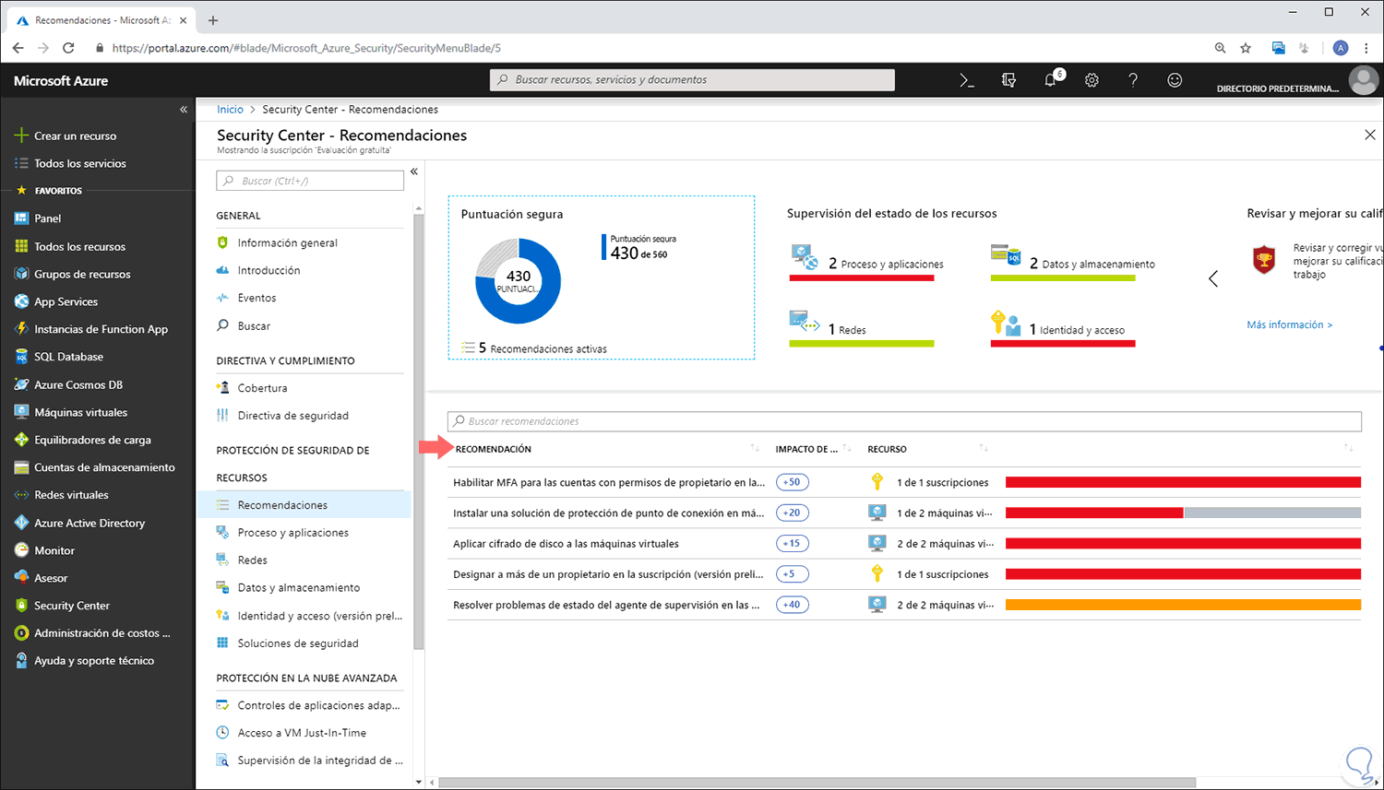Sort by the RECOMENDACIÓN column arrows
Screen dimensions: 1384x790
click(755, 448)
